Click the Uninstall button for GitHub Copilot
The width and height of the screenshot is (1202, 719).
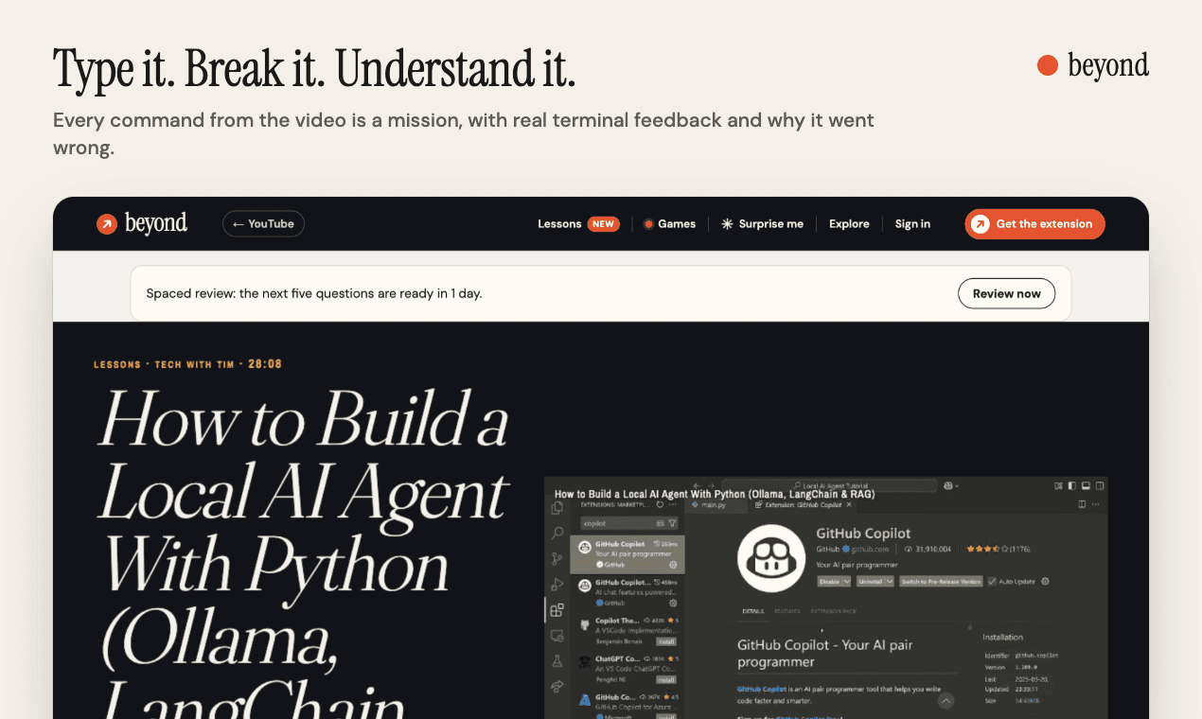(x=871, y=581)
